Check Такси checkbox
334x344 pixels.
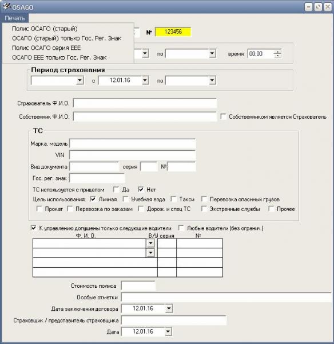173,199
